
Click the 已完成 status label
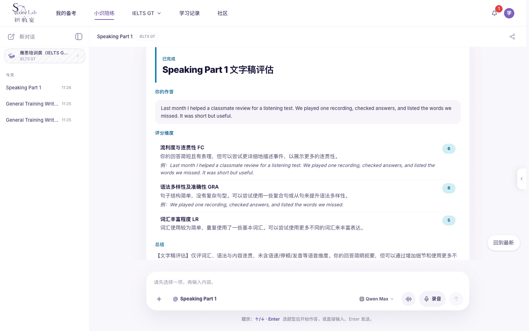(x=169, y=59)
